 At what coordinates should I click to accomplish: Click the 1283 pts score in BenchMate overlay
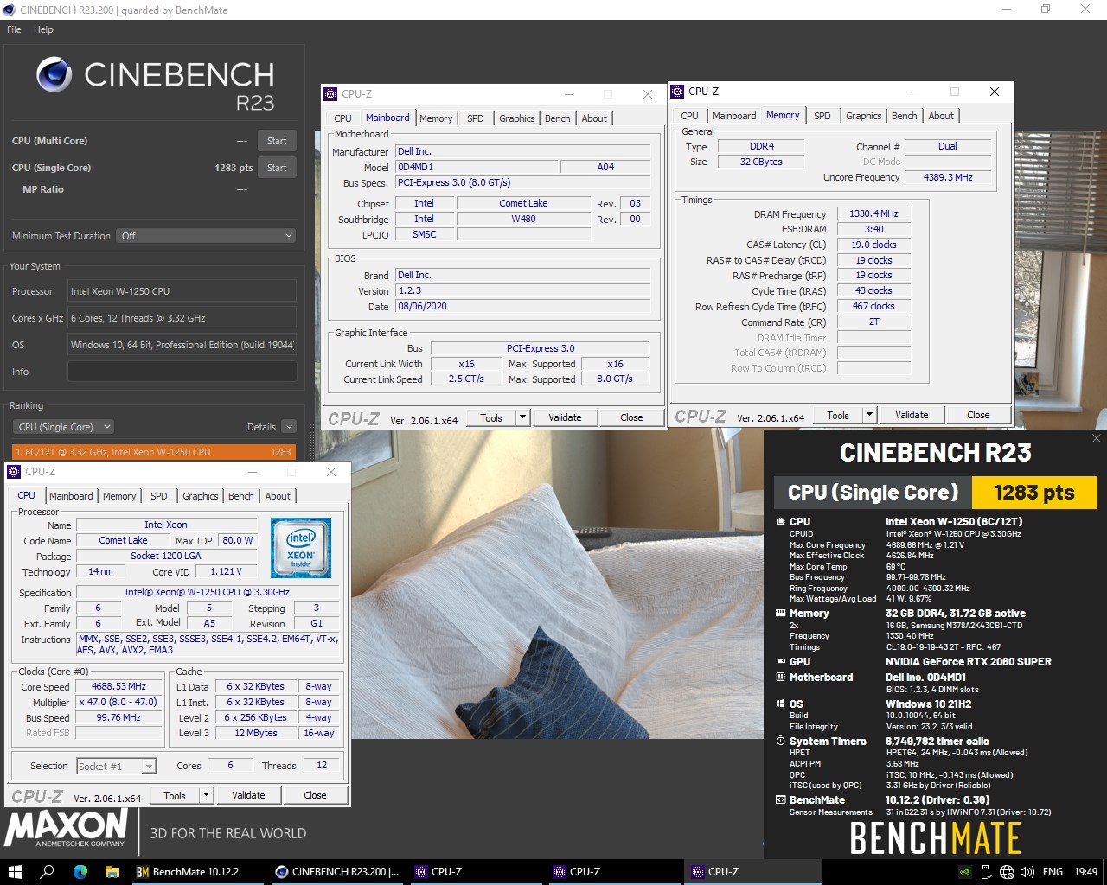pos(1034,493)
